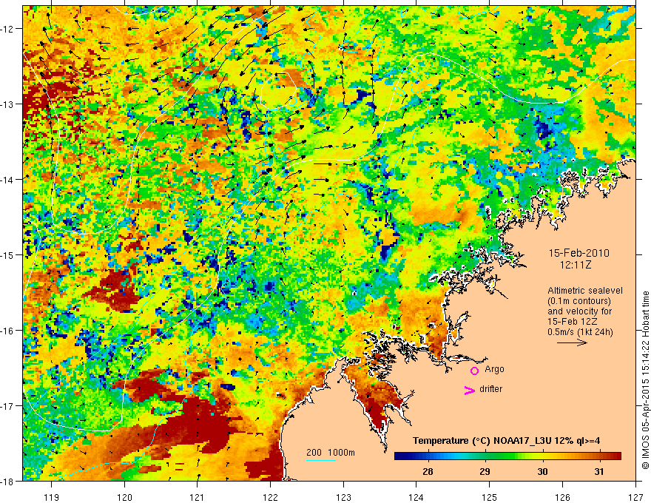Click the latitude label -18

click(x=8, y=482)
